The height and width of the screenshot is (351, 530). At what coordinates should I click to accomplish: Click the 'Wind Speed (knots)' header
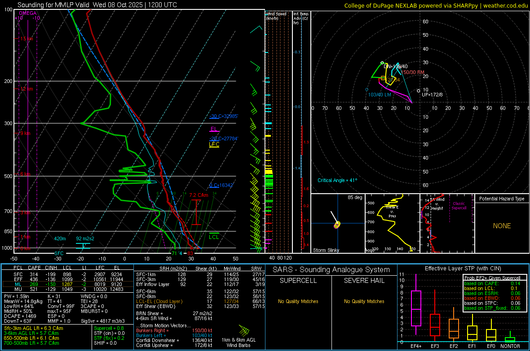pos(276,16)
